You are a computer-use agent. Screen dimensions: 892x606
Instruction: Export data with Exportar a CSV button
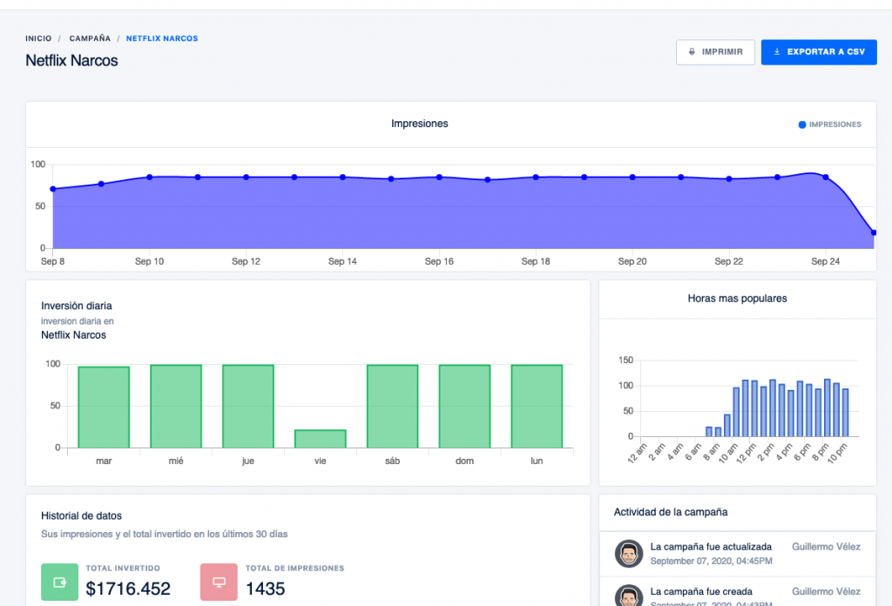pyautogui.click(x=818, y=52)
